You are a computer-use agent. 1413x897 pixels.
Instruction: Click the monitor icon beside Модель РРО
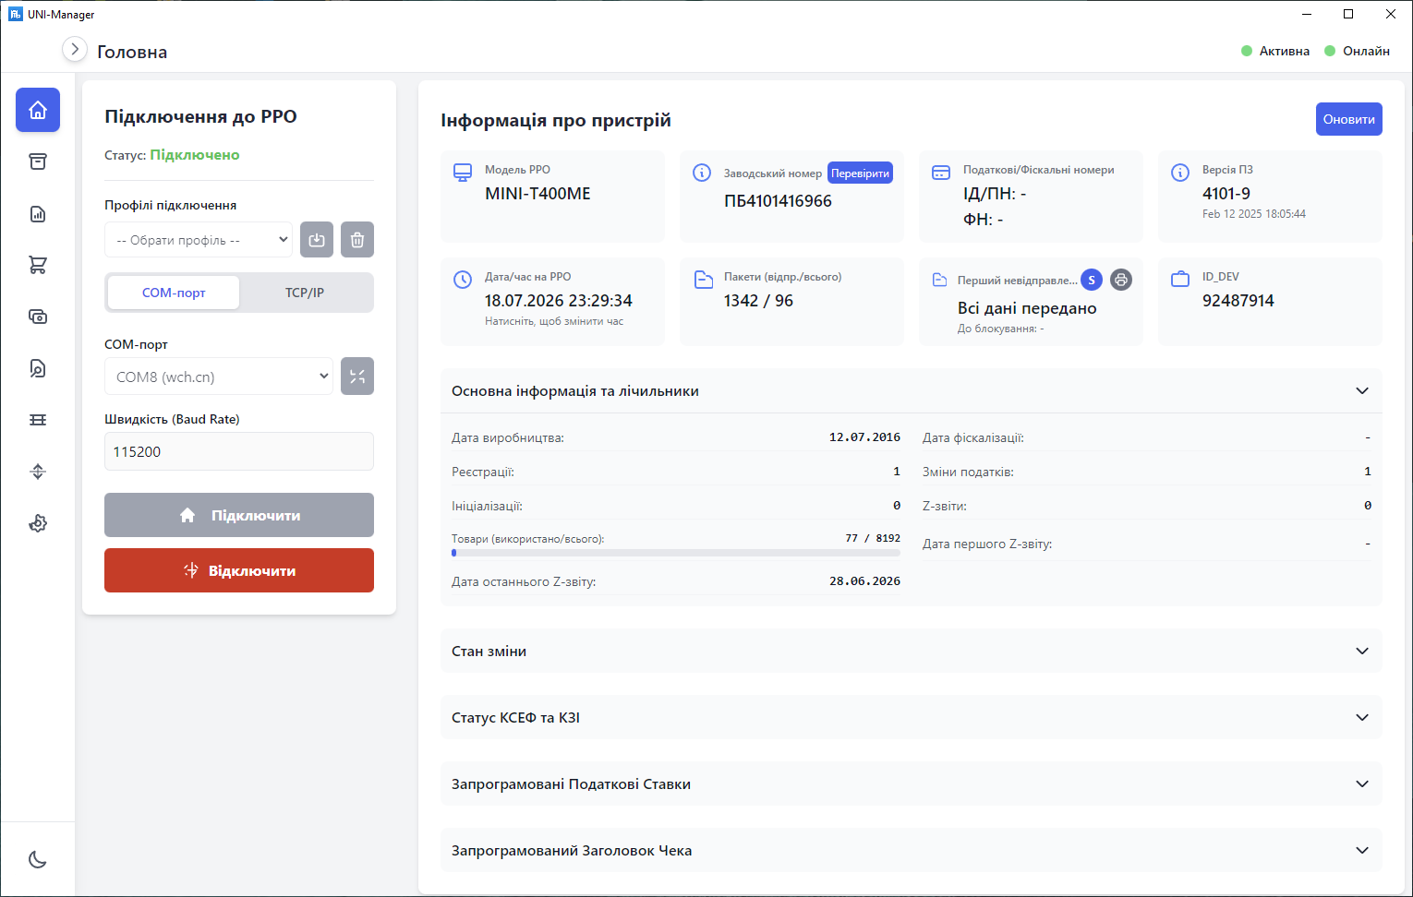coord(463,173)
